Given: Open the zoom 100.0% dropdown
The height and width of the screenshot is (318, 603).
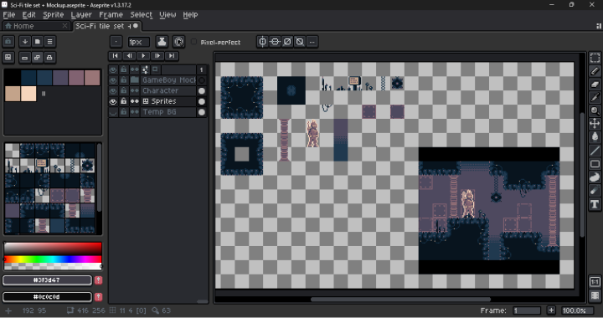Looking at the screenshot, I should tap(576, 310).
